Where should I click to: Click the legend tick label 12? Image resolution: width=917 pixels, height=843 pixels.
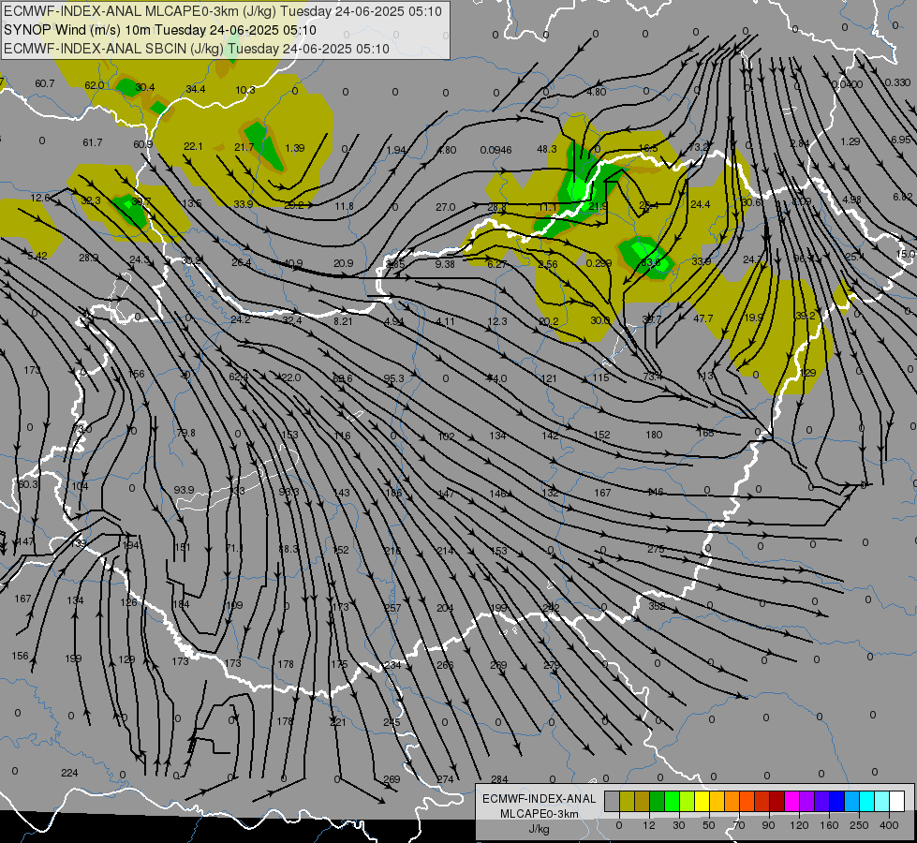(x=648, y=825)
